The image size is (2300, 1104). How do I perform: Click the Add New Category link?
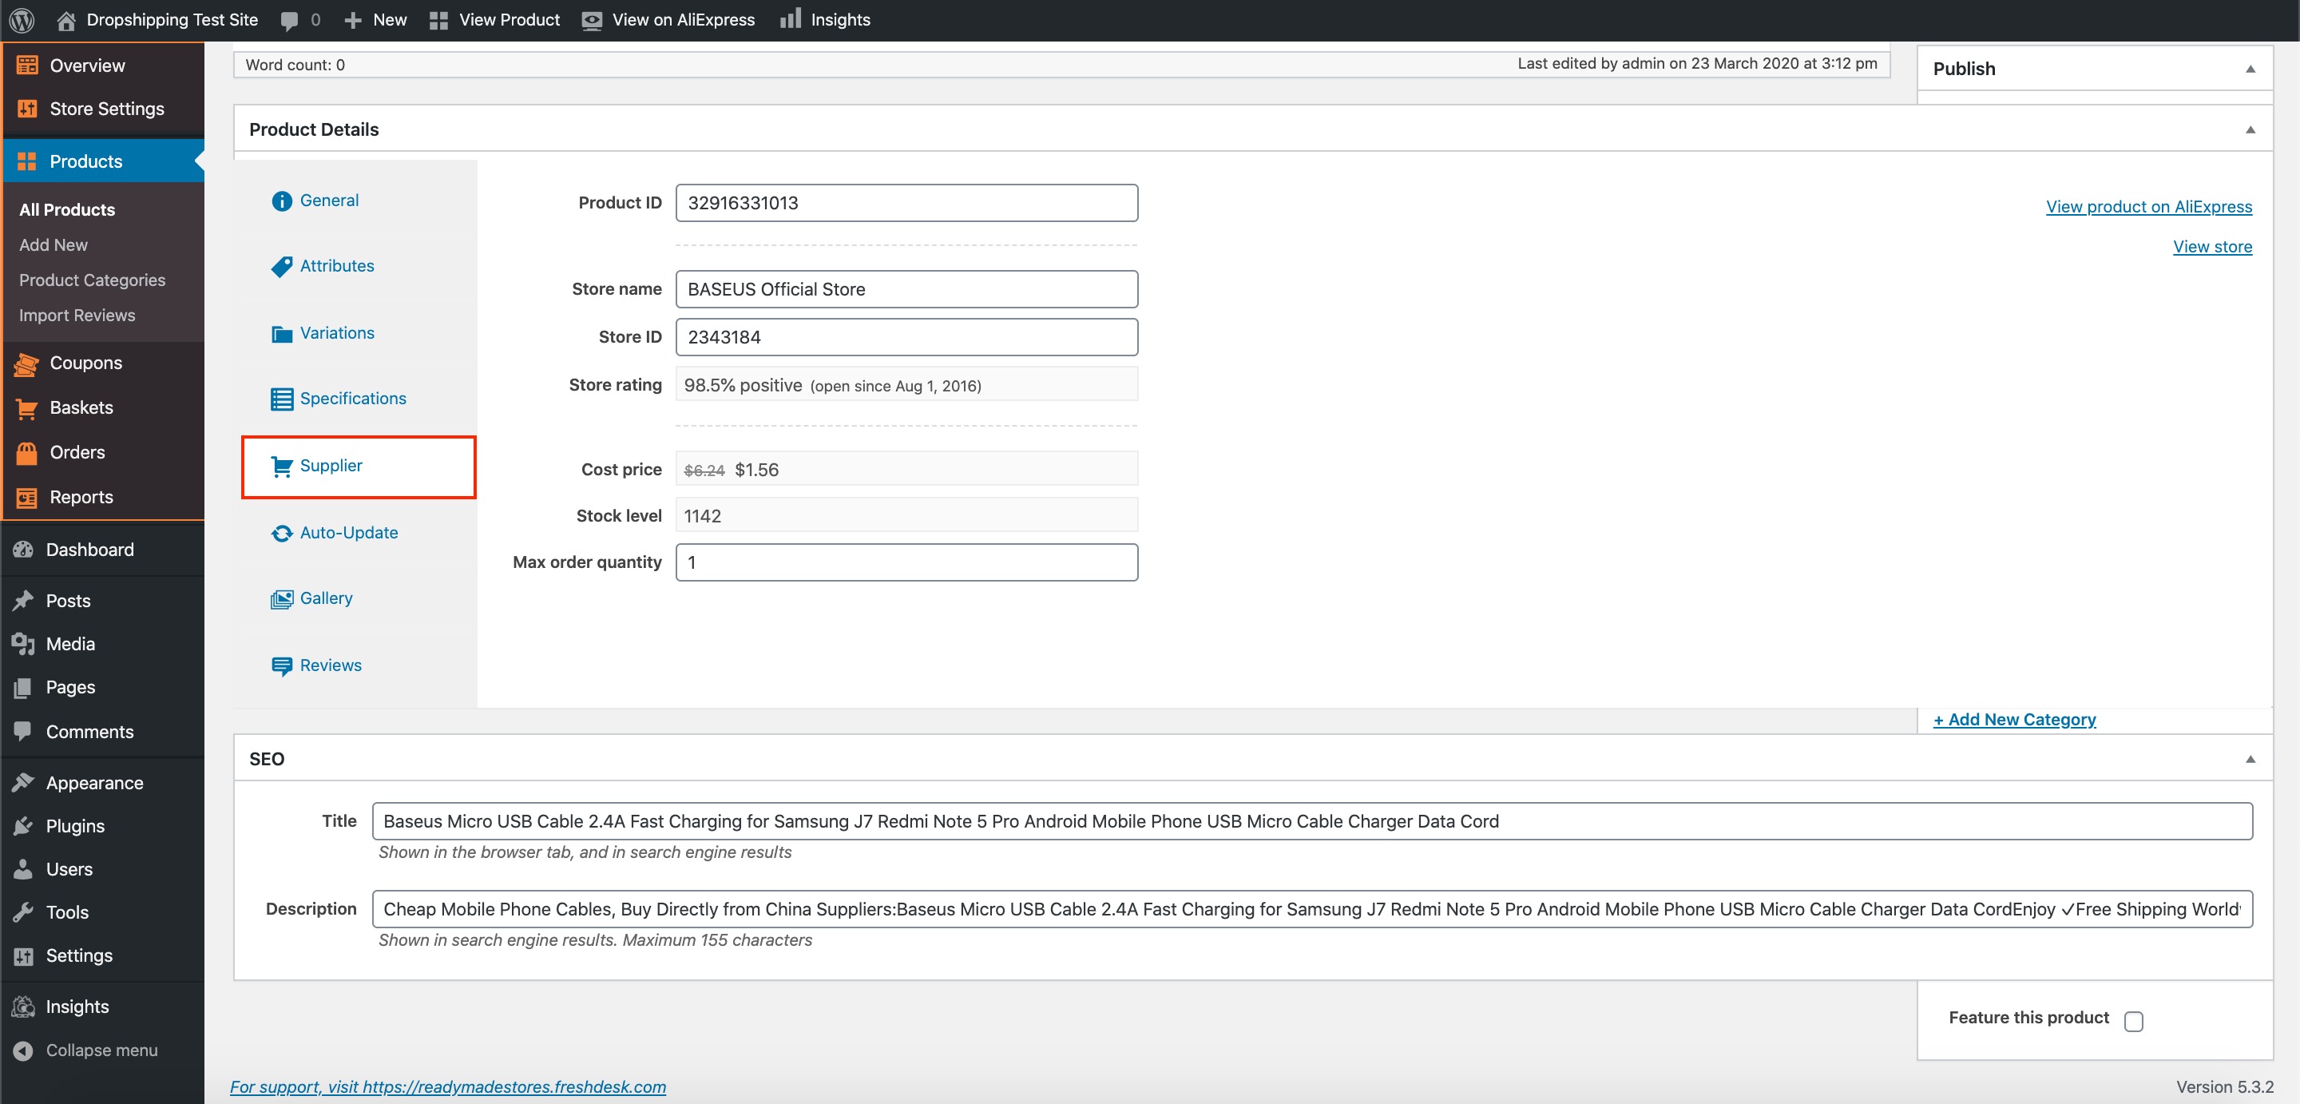[x=2013, y=720]
